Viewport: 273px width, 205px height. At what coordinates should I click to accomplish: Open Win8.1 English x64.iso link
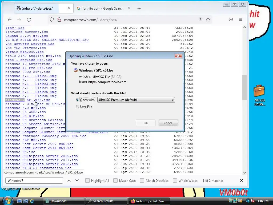click(x=29, y=60)
